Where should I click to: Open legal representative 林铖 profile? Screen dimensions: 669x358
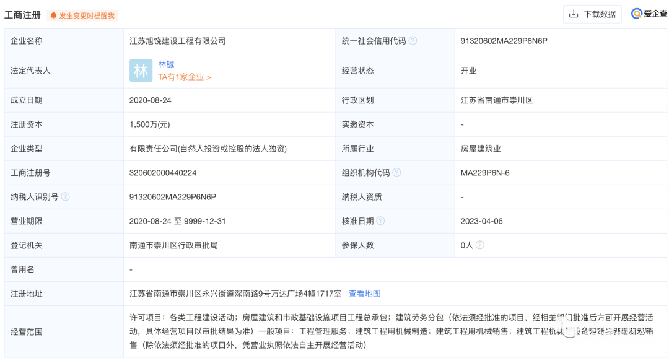coord(166,64)
